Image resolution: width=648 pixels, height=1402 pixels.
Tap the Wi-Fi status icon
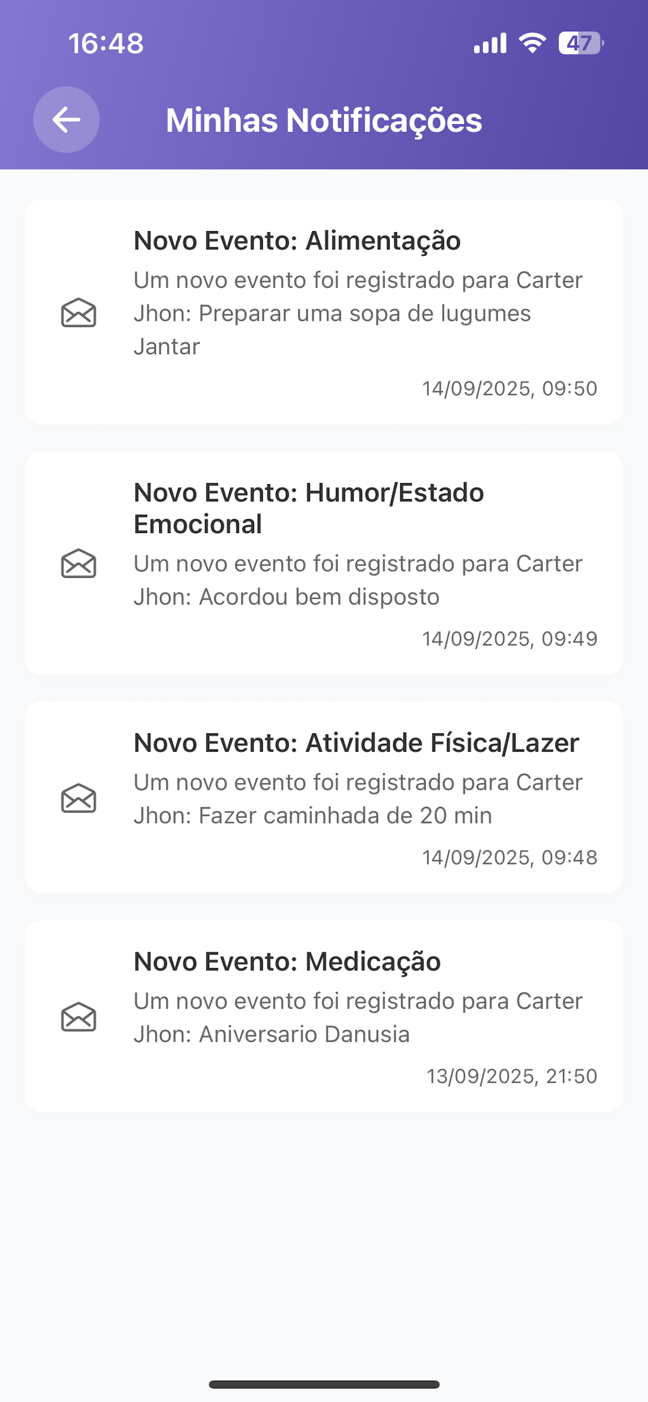533,43
